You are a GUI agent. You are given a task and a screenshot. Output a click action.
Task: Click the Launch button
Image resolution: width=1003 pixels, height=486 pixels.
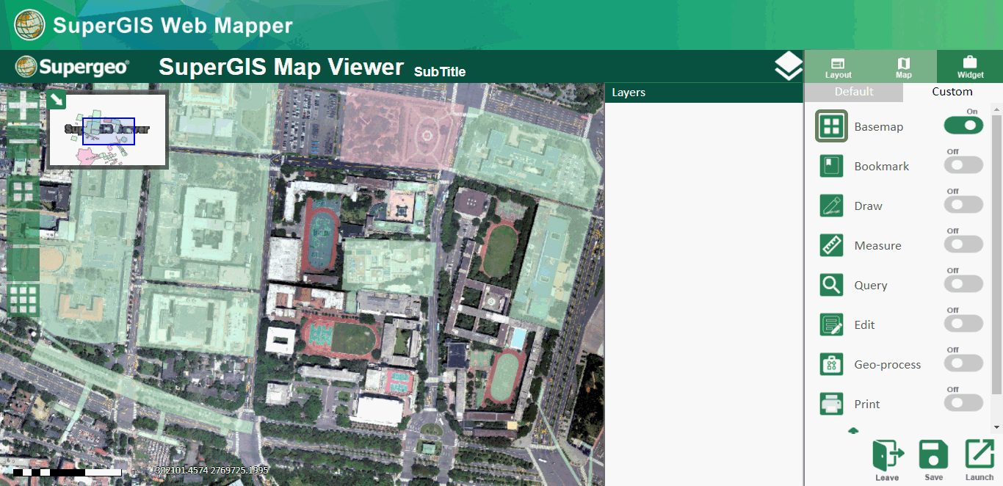980,461
